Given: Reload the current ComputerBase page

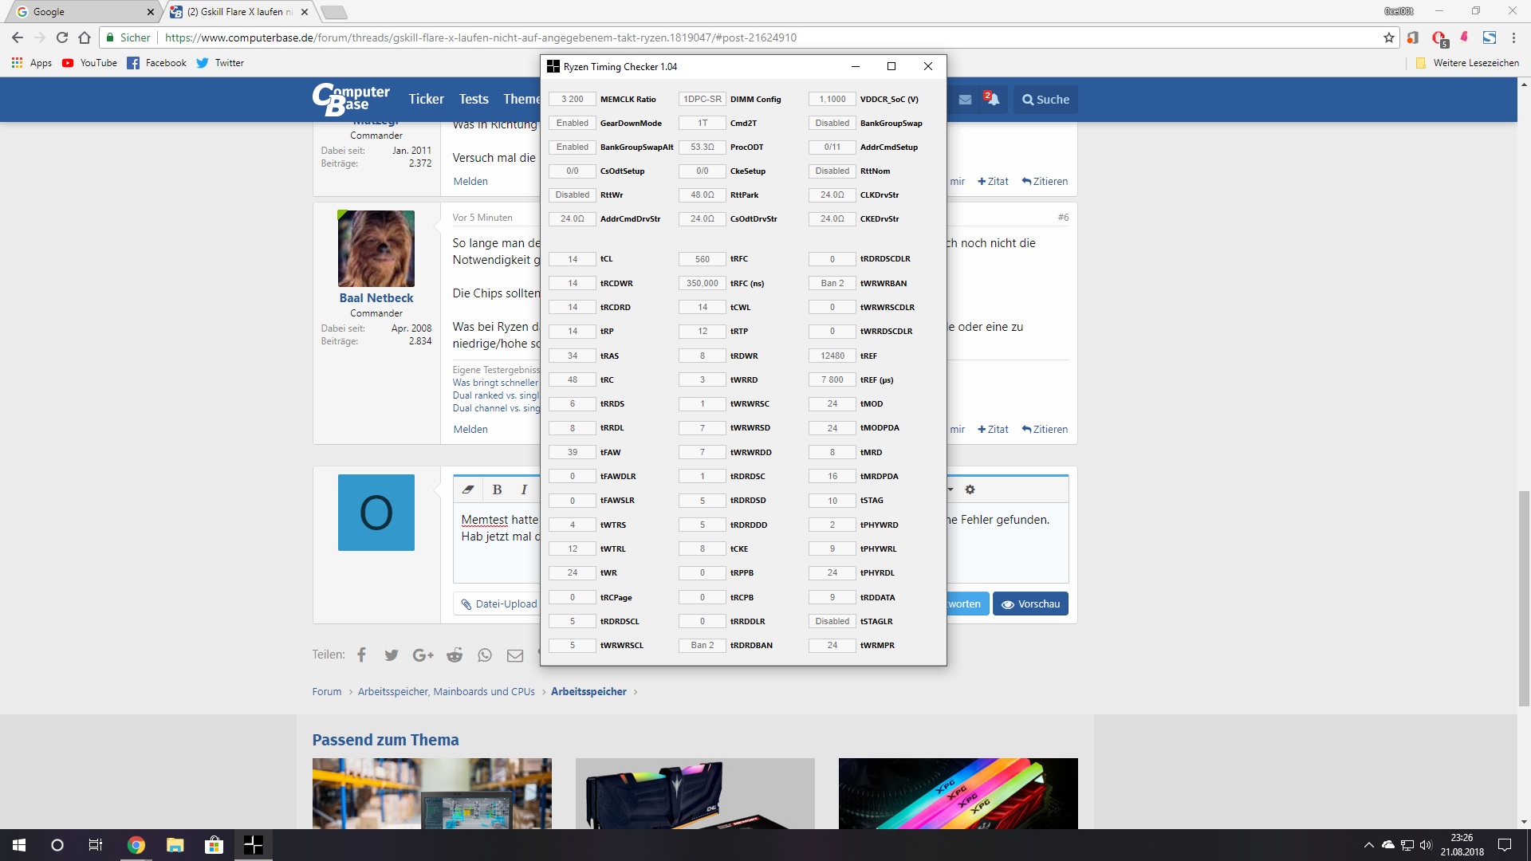Looking at the screenshot, I should click(62, 37).
